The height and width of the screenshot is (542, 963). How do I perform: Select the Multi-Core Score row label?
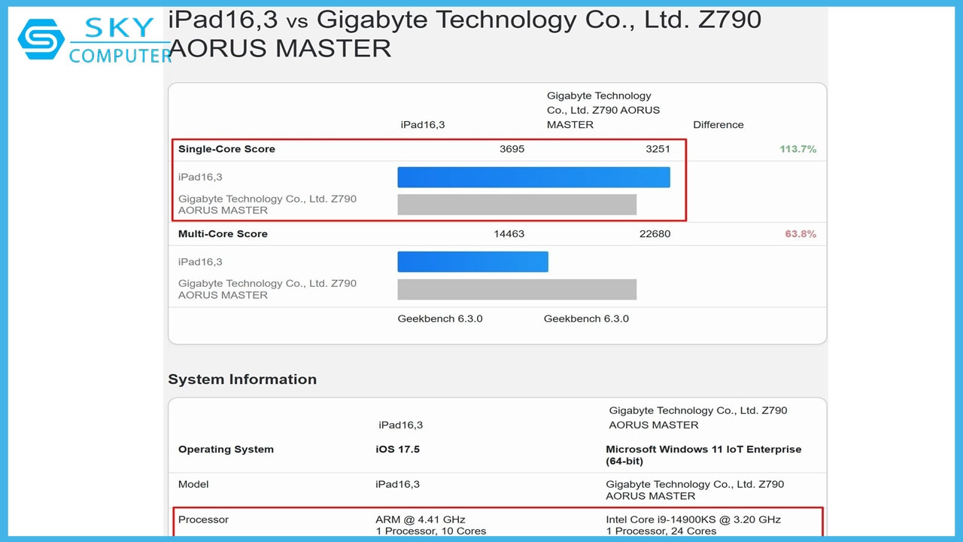click(x=223, y=234)
